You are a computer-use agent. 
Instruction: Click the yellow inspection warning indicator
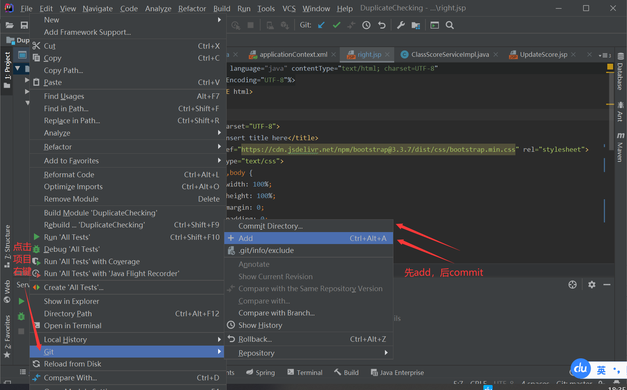click(610, 67)
